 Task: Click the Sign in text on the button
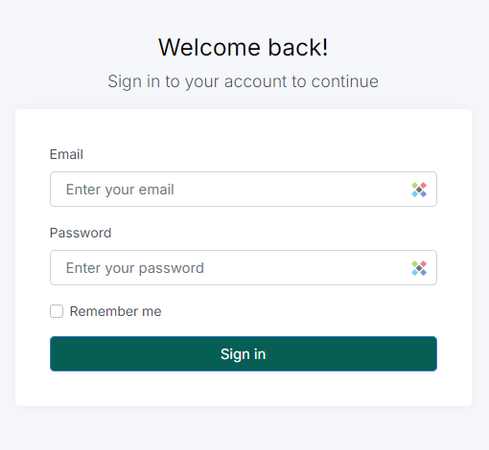pos(244,354)
